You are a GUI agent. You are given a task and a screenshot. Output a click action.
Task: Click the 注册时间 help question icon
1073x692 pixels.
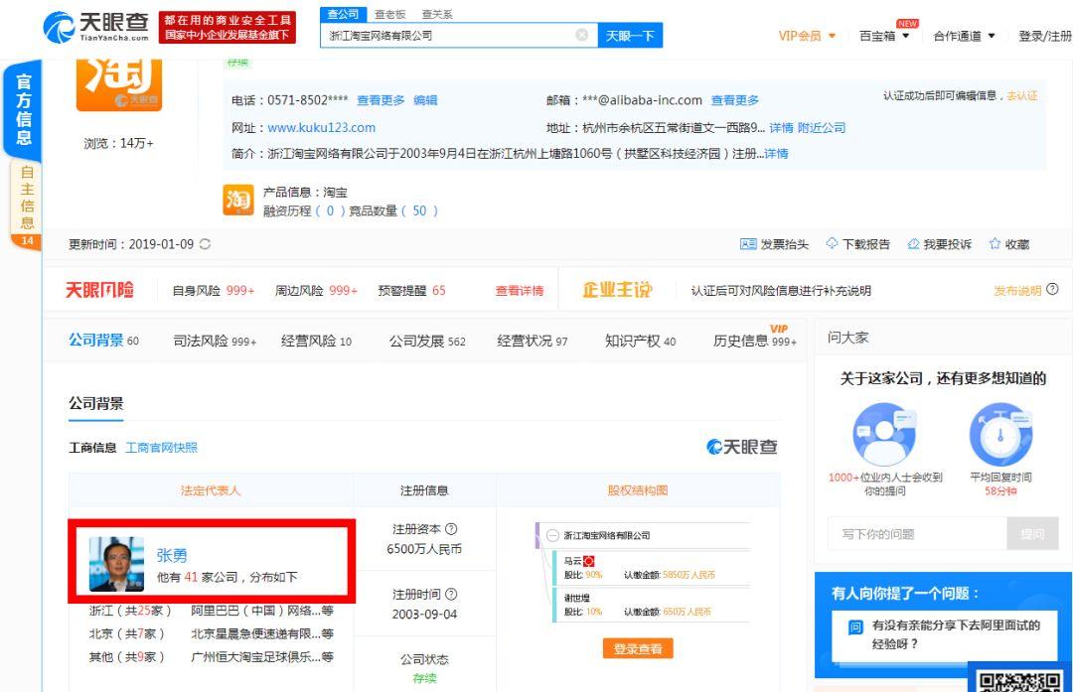(x=451, y=595)
